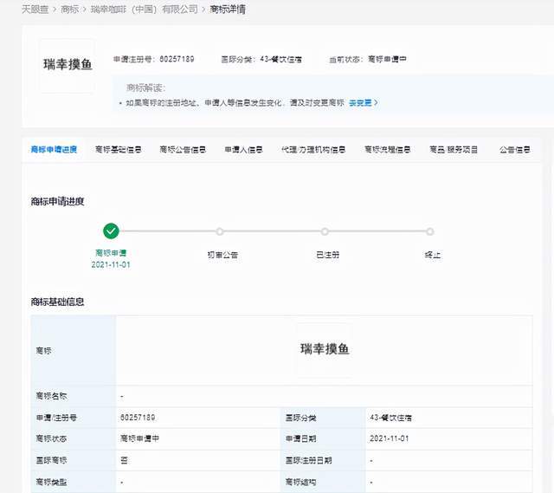The height and width of the screenshot is (493, 554).
Task: Switch to 代理/办理机构信息 tab
Action: point(313,150)
